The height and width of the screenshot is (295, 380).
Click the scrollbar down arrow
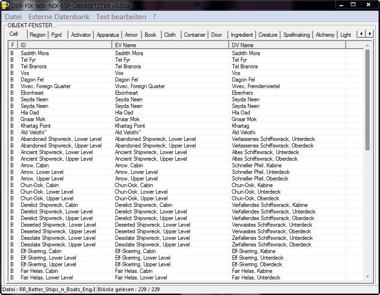click(x=367, y=277)
